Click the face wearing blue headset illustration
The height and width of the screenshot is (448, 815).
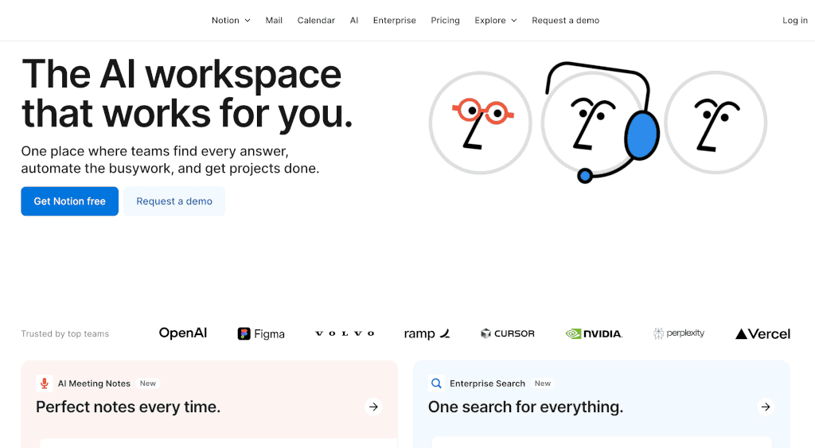coord(600,123)
